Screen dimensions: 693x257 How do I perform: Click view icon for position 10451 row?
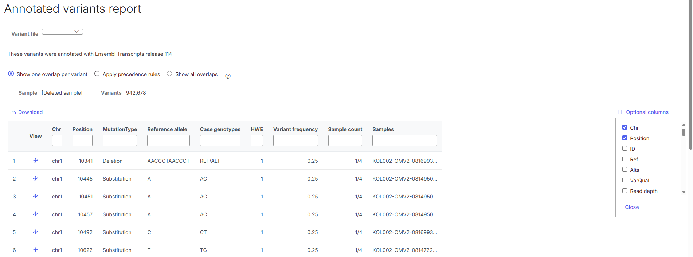[x=35, y=196]
